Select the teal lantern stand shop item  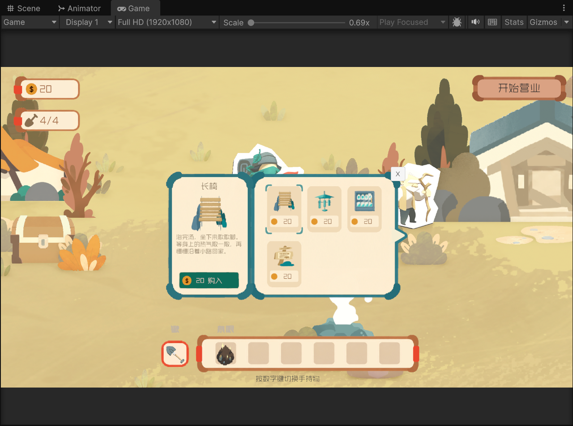(325, 209)
